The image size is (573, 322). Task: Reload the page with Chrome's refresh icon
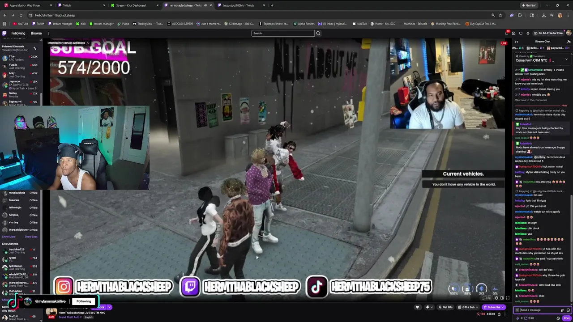pos(21,15)
